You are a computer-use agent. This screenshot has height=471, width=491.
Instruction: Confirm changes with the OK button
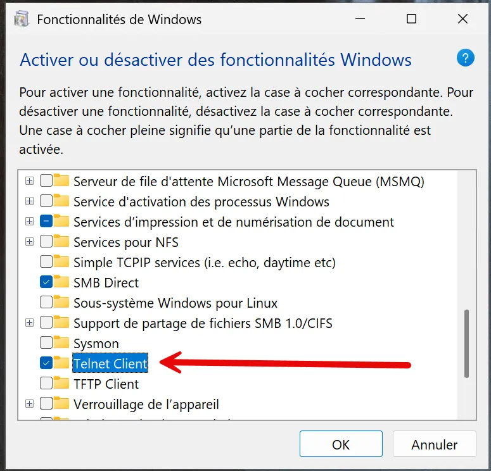[341, 444]
